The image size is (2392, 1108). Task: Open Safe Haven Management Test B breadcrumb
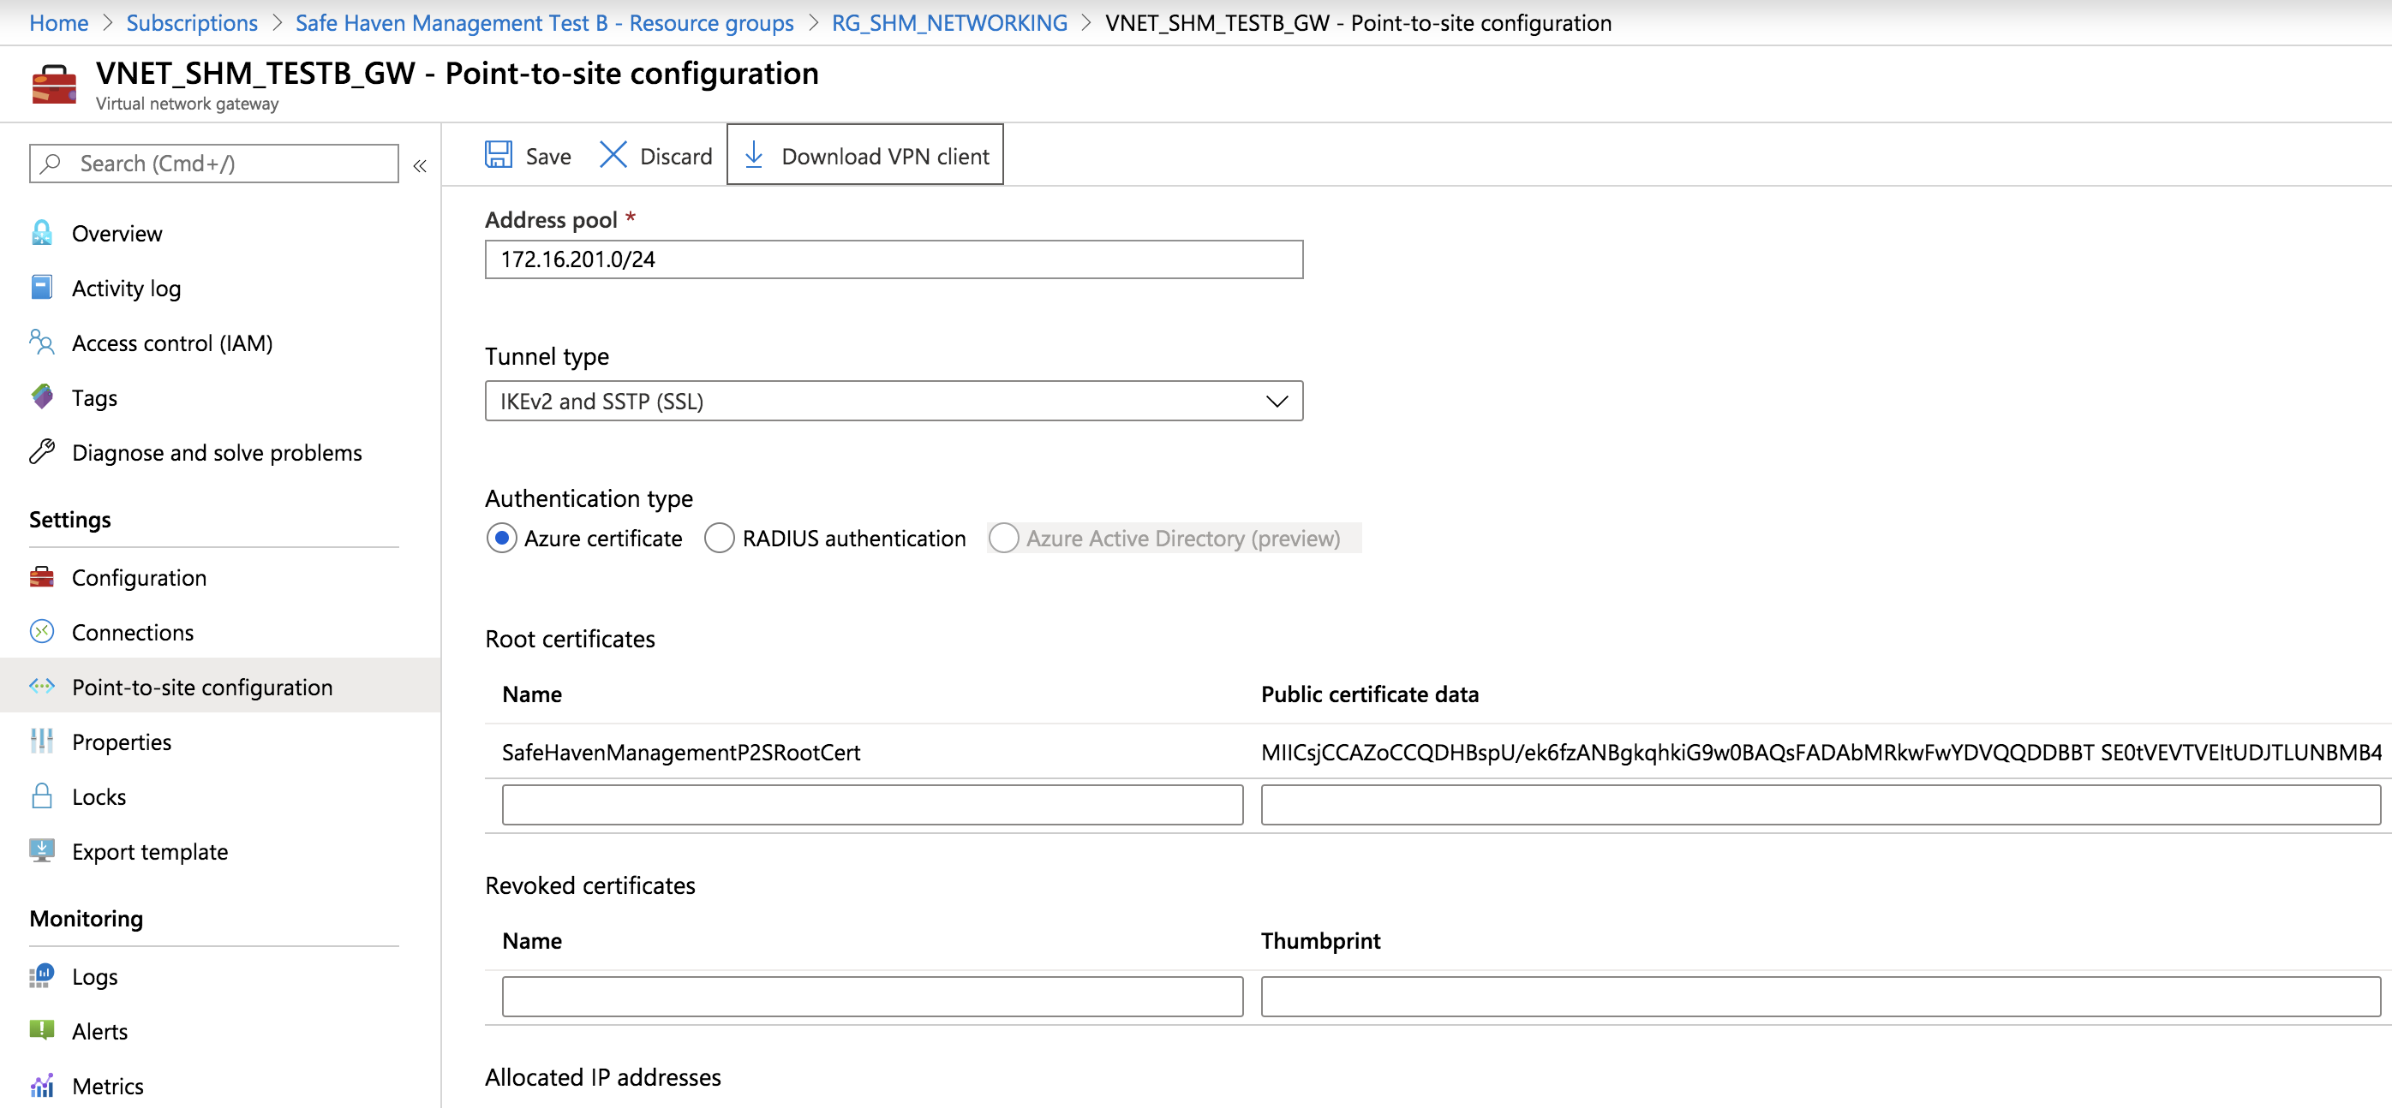(x=544, y=22)
